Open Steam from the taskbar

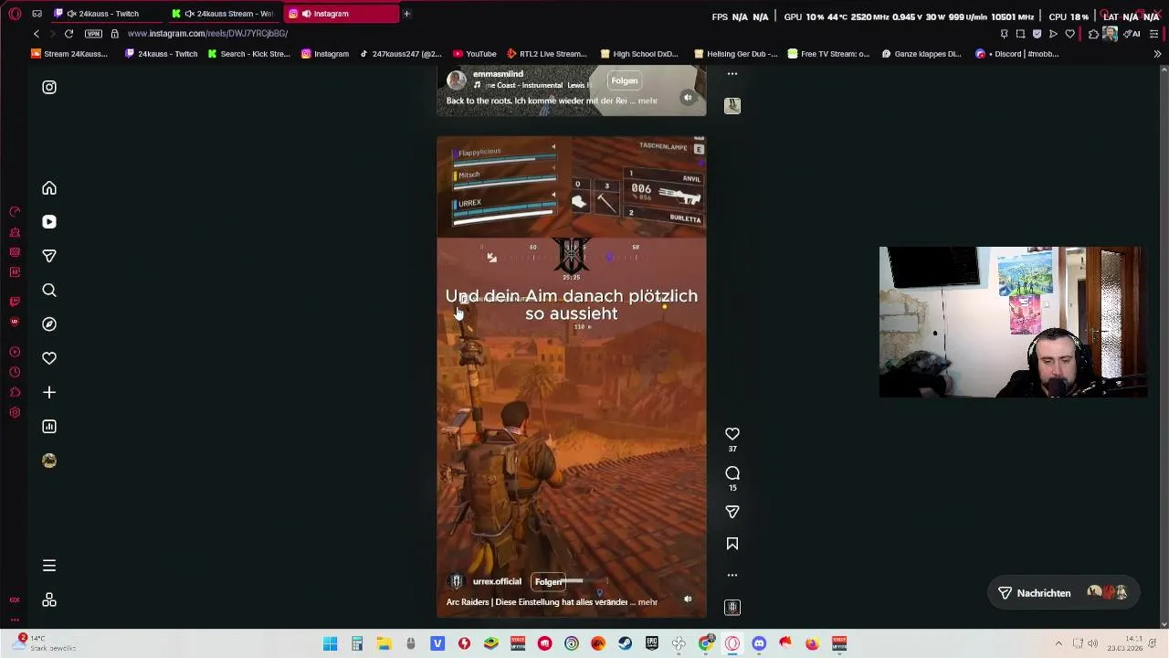pyautogui.click(x=625, y=643)
